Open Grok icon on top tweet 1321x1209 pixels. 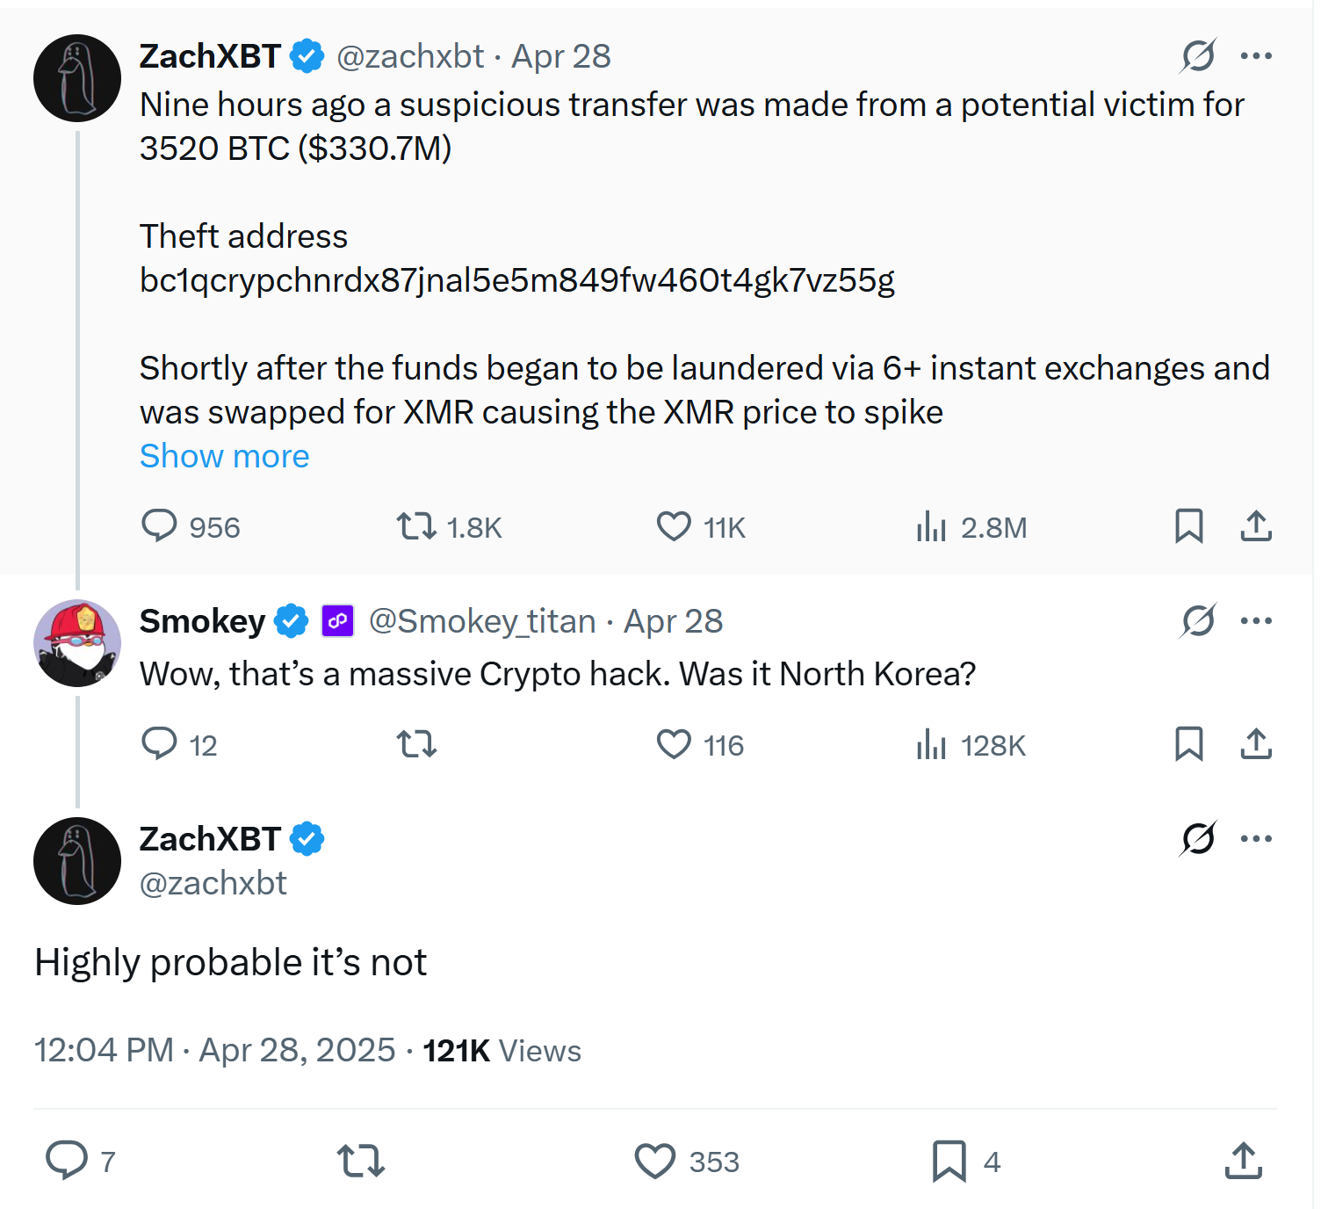coord(1198,56)
